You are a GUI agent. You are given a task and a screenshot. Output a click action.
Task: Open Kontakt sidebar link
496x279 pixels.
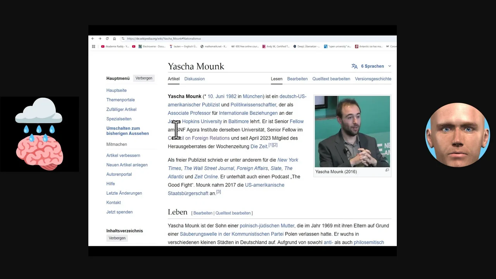pyautogui.click(x=114, y=203)
